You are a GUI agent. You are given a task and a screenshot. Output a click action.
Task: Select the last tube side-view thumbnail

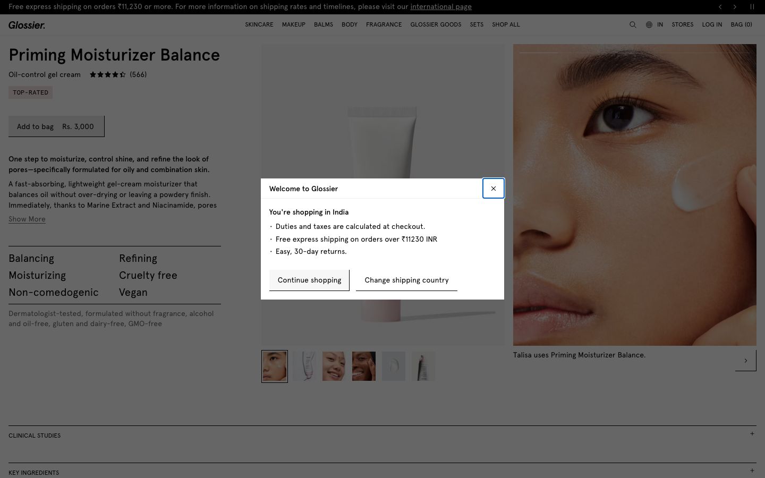pyautogui.click(x=423, y=366)
